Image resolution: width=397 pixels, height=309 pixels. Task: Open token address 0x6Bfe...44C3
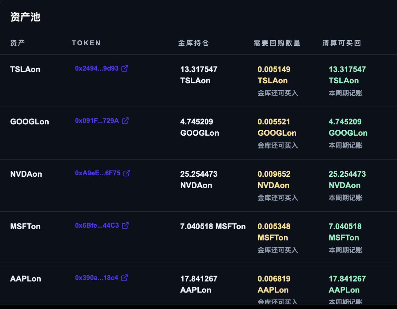[97, 226]
